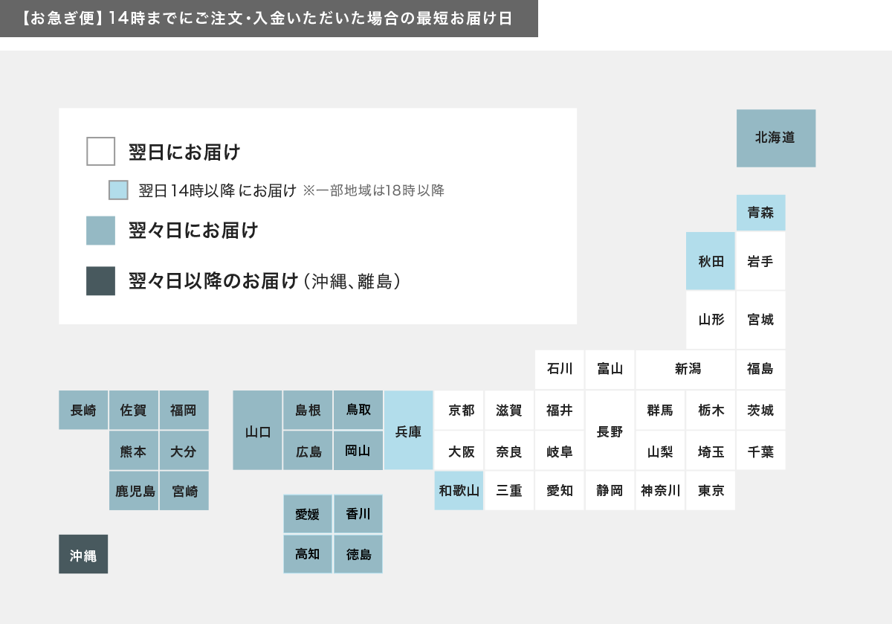Select the 神奈川 prefecture tile
This screenshot has width=892, height=624.
pyautogui.click(x=660, y=491)
